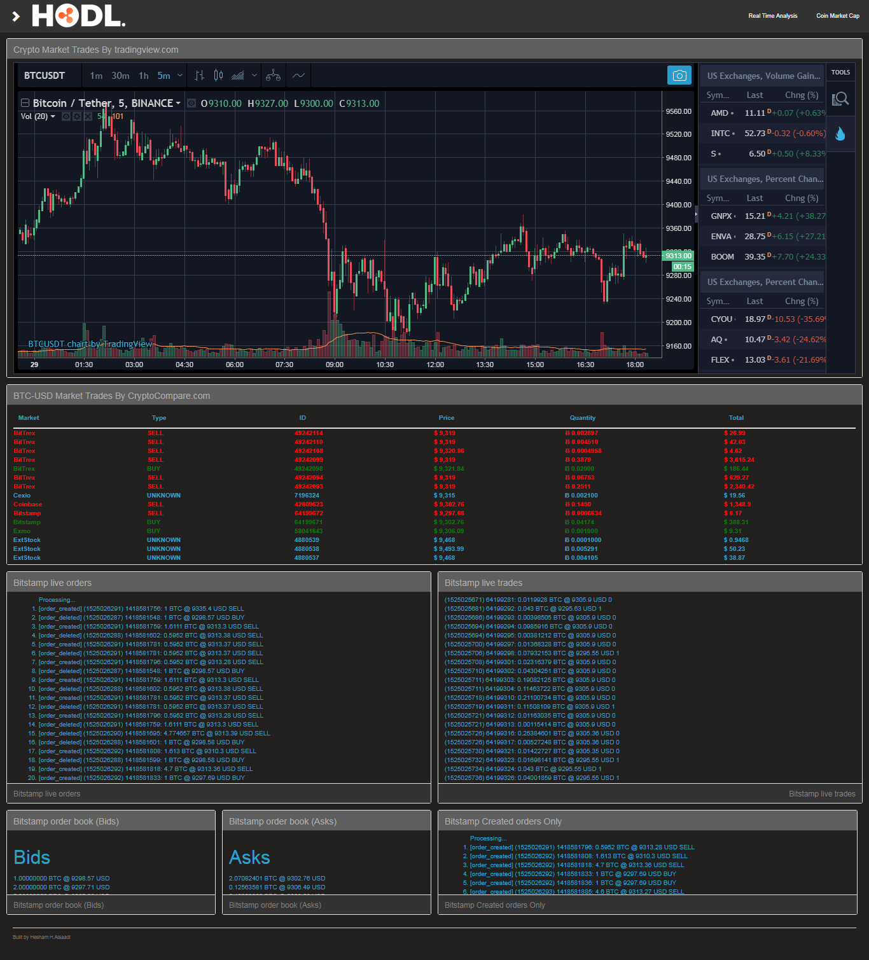
Task: Click Asks heading in order book panel
Action: (249, 858)
